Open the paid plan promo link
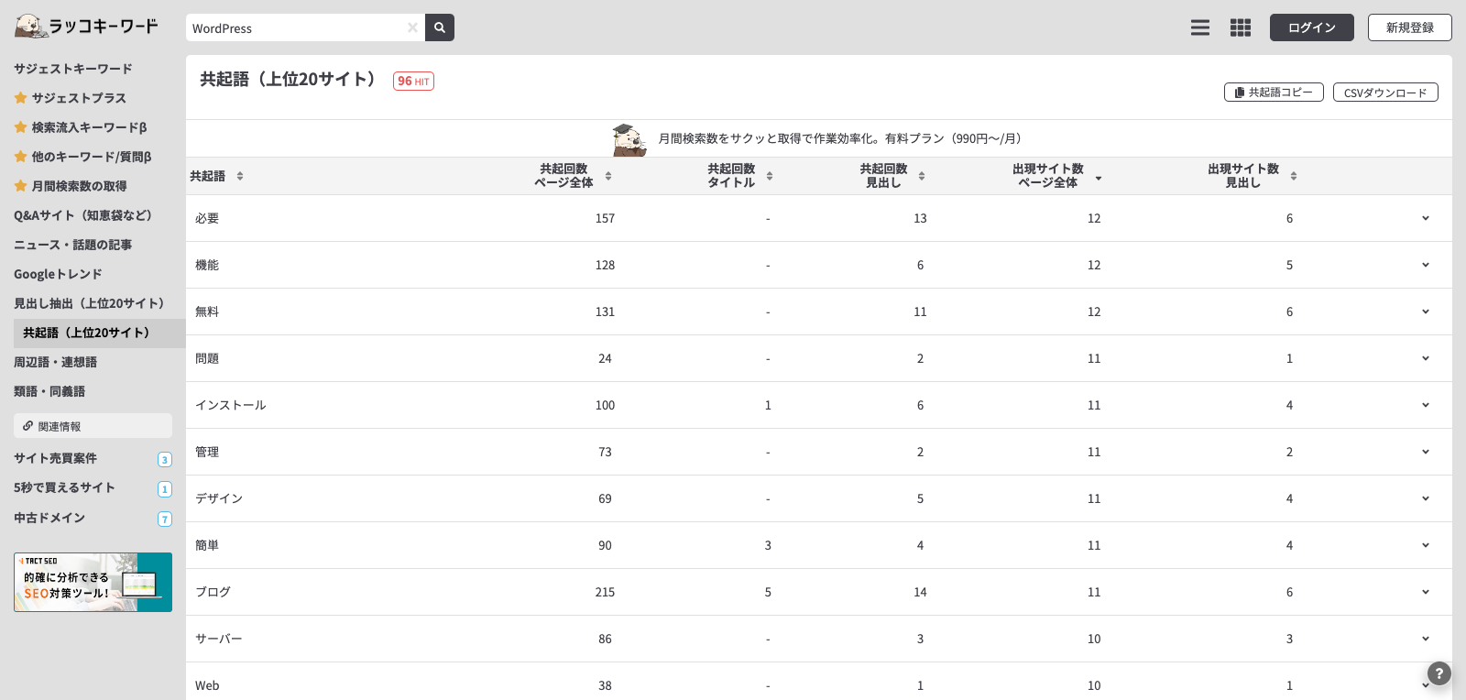 click(x=839, y=139)
